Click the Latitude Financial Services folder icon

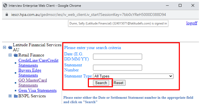[10, 47]
